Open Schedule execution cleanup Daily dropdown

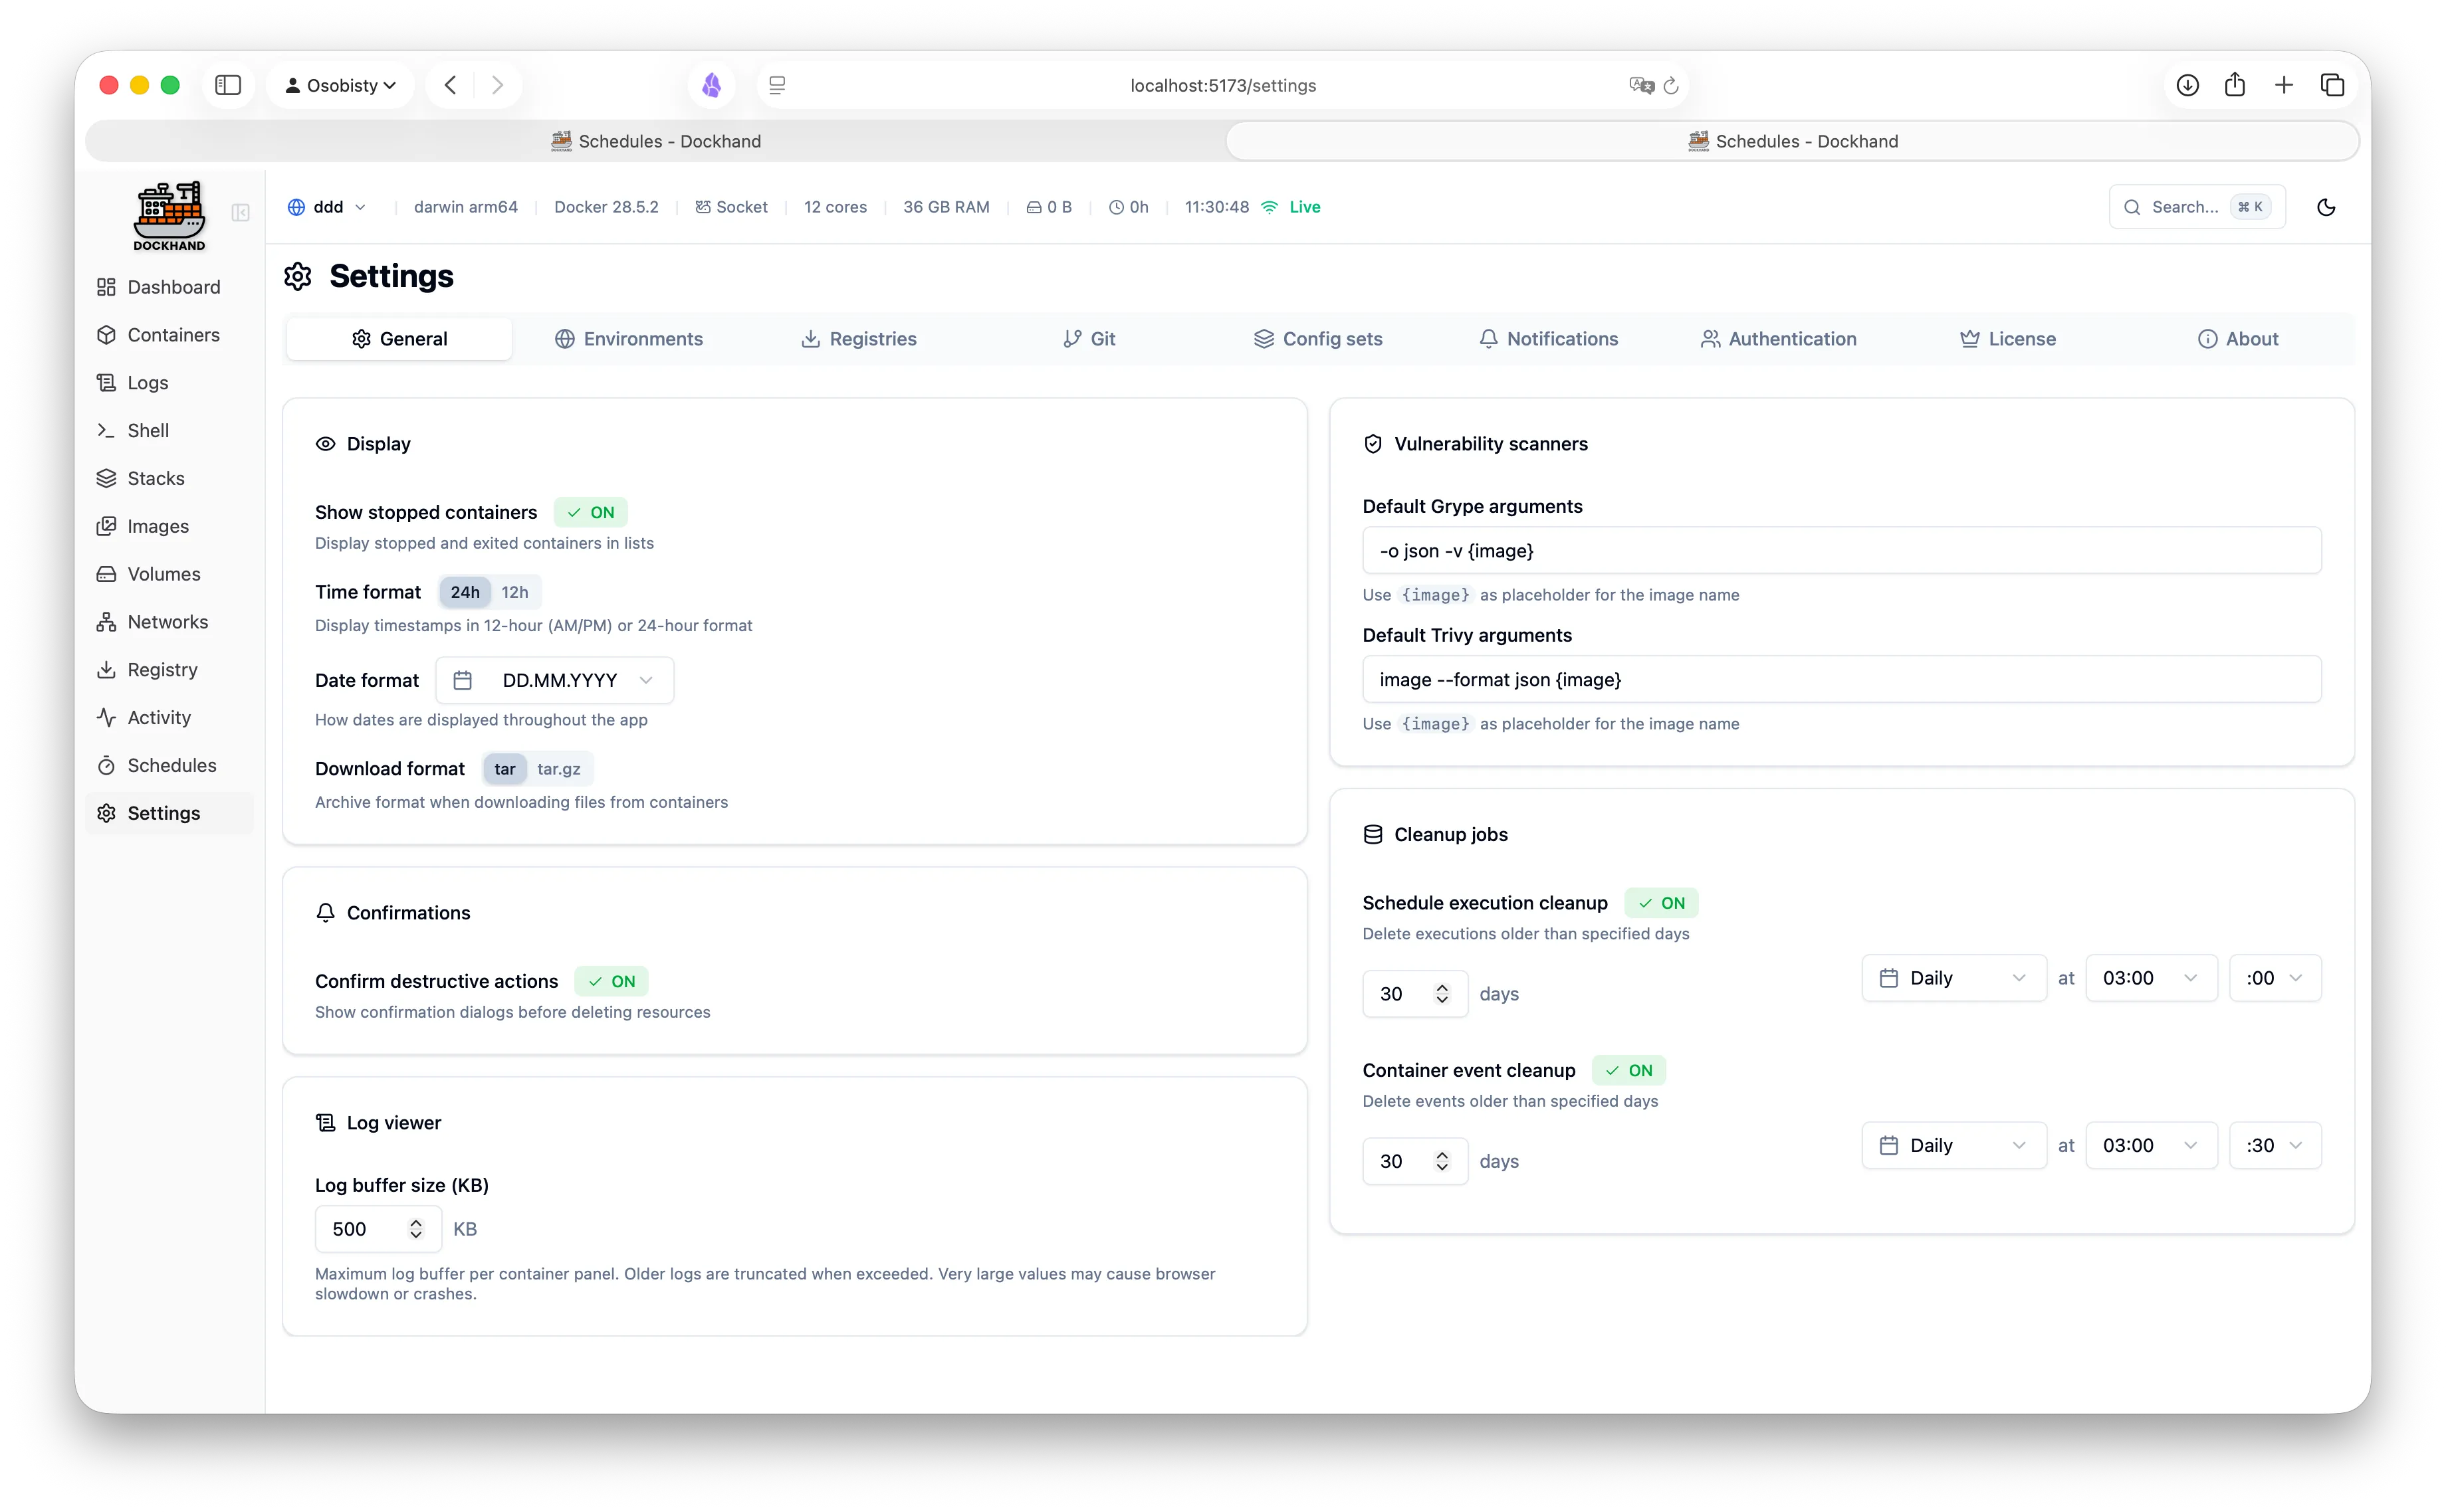pyautogui.click(x=1953, y=978)
